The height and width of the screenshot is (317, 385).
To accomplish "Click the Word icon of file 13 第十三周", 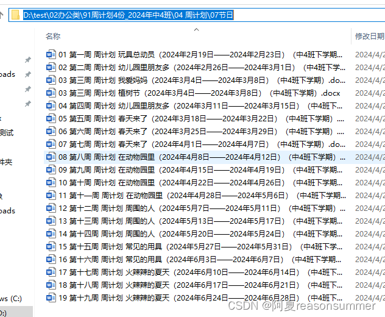I will pos(51,221).
